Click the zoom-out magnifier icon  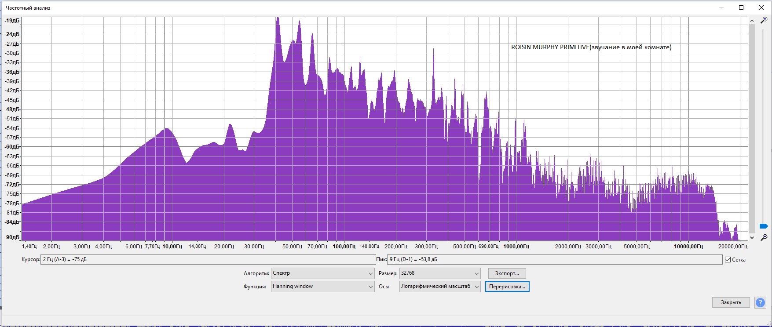(x=764, y=237)
